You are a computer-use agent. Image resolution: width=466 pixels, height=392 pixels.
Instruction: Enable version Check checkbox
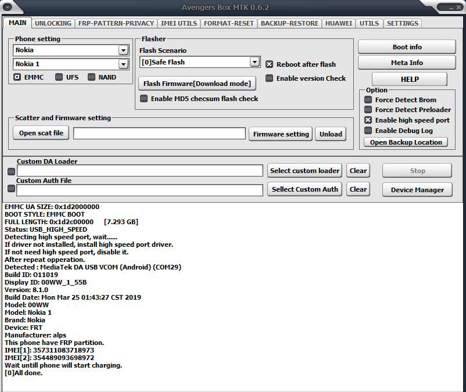[269, 78]
